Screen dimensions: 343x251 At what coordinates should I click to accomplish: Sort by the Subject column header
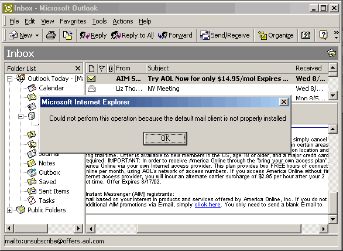tap(220, 68)
